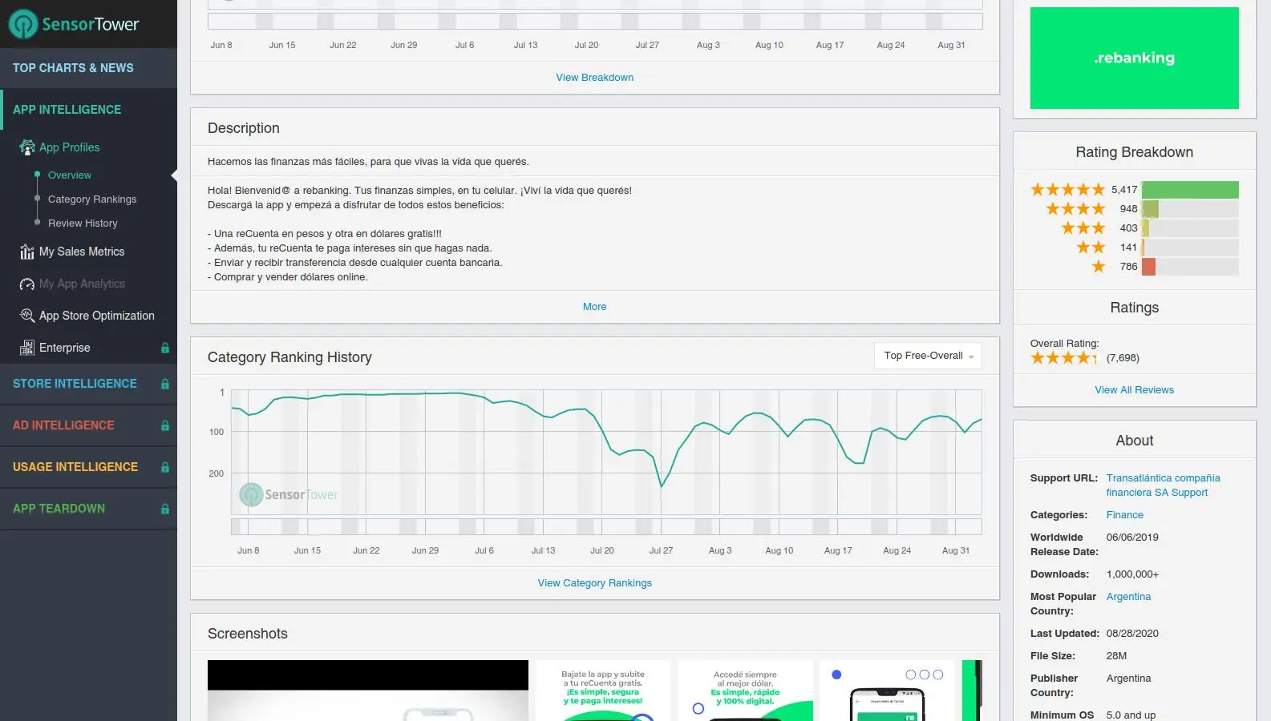Click the lock icon beside Ad Intelligence

point(165,425)
